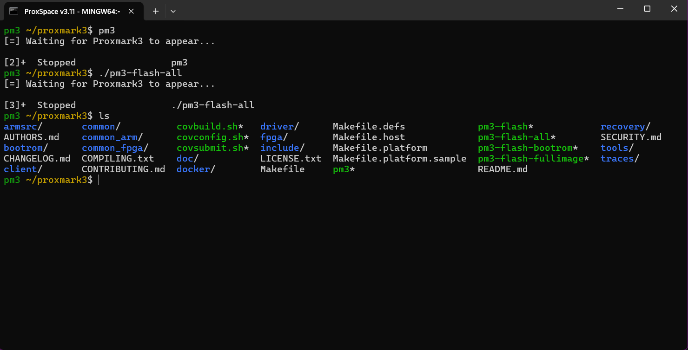Click the SECURITY.md file entry

(631, 137)
